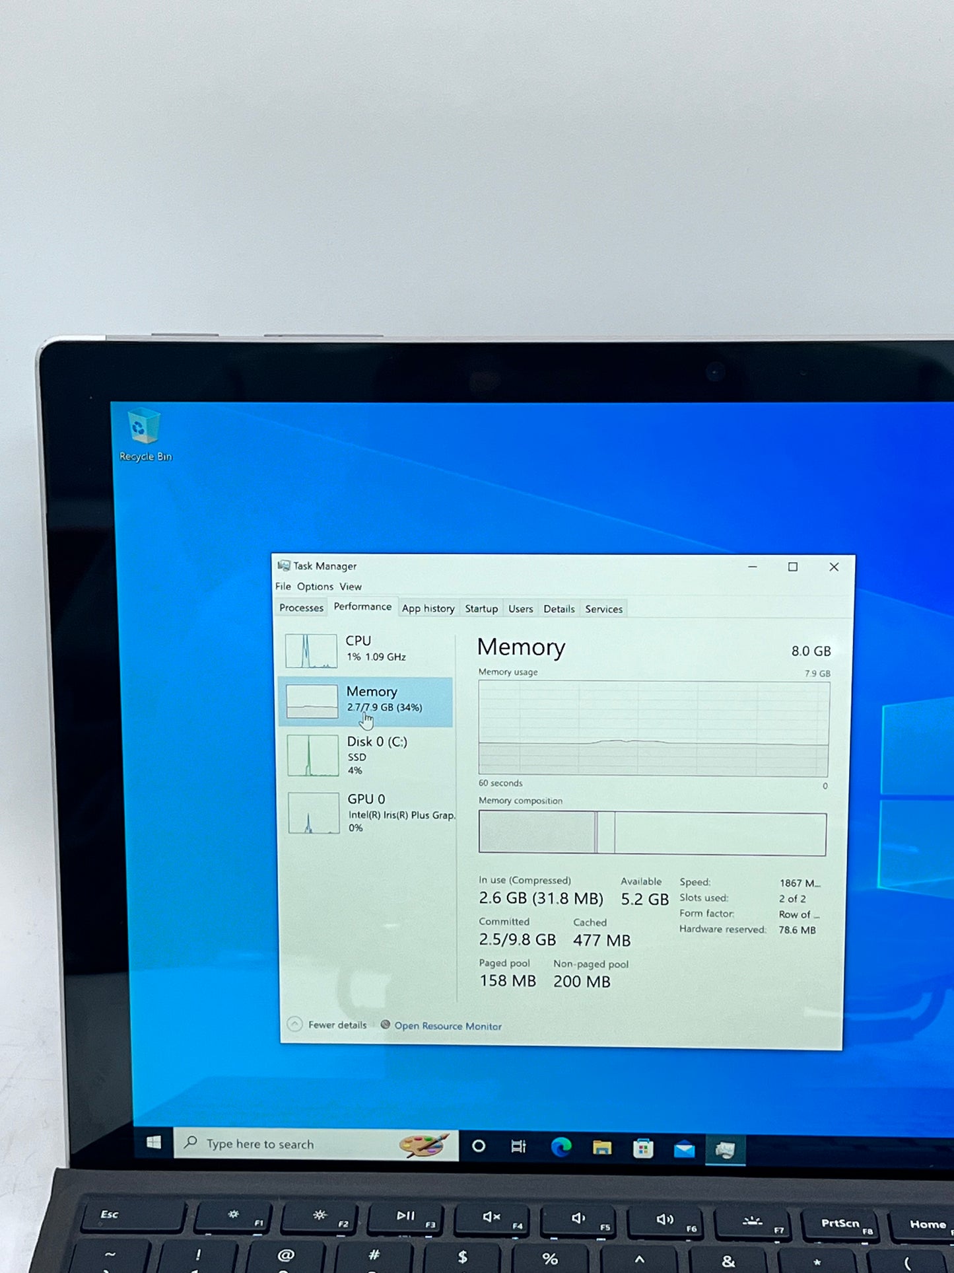Switch to the Processes tab
Viewport: 954px width, 1273px height.
pyautogui.click(x=301, y=608)
